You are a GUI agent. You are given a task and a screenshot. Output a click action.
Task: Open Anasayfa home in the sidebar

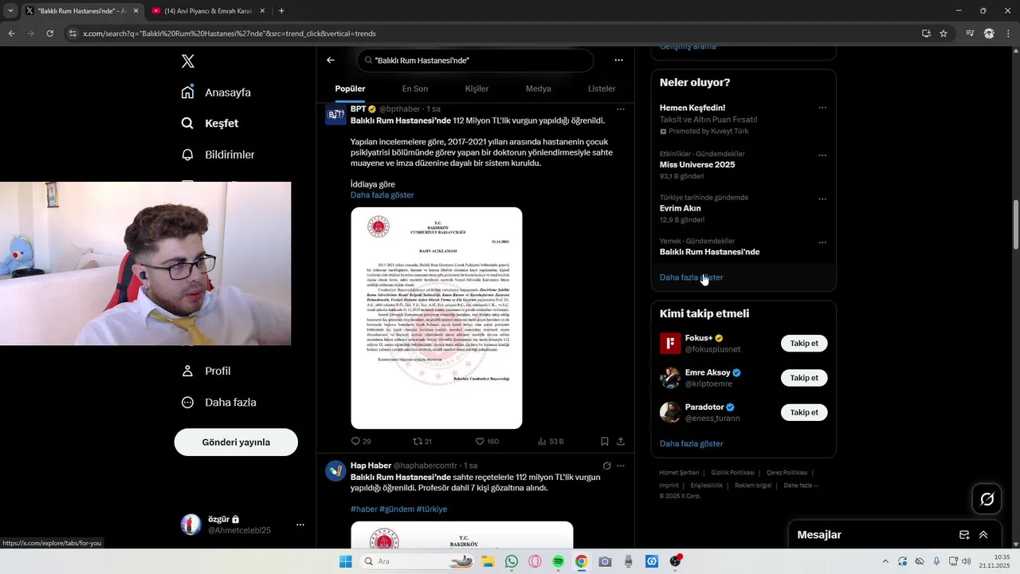(216, 92)
